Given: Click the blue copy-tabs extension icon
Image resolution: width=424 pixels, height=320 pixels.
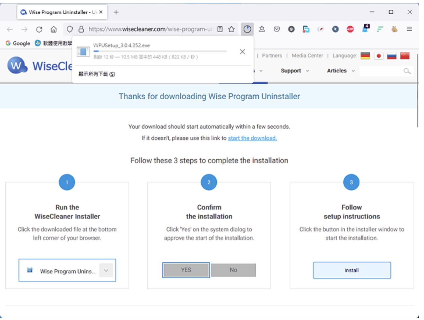Looking at the screenshot, I should click(x=306, y=29).
